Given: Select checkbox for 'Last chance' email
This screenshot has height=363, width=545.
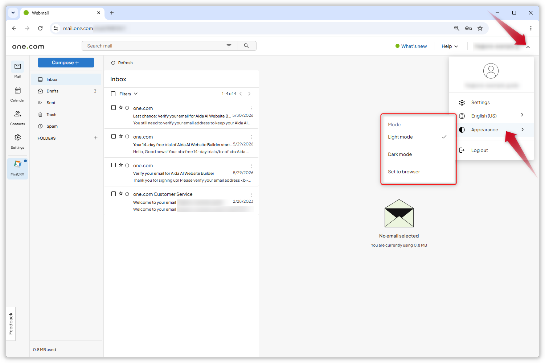Looking at the screenshot, I should pyautogui.click(x=114, y=108).
